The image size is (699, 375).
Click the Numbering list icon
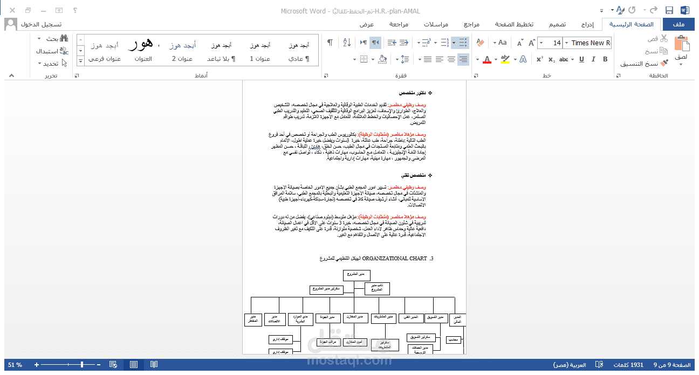pyautogui.click(x=445, y=43)
